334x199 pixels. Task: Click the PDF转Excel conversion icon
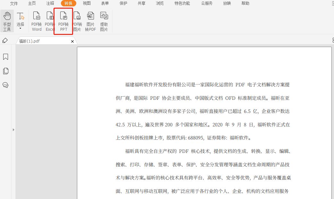click(50, 20)
